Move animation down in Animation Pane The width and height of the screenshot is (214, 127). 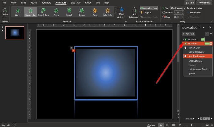[x=211, y=34]
